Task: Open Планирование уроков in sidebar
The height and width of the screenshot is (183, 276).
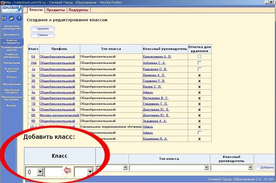Action: pos(12,49)
